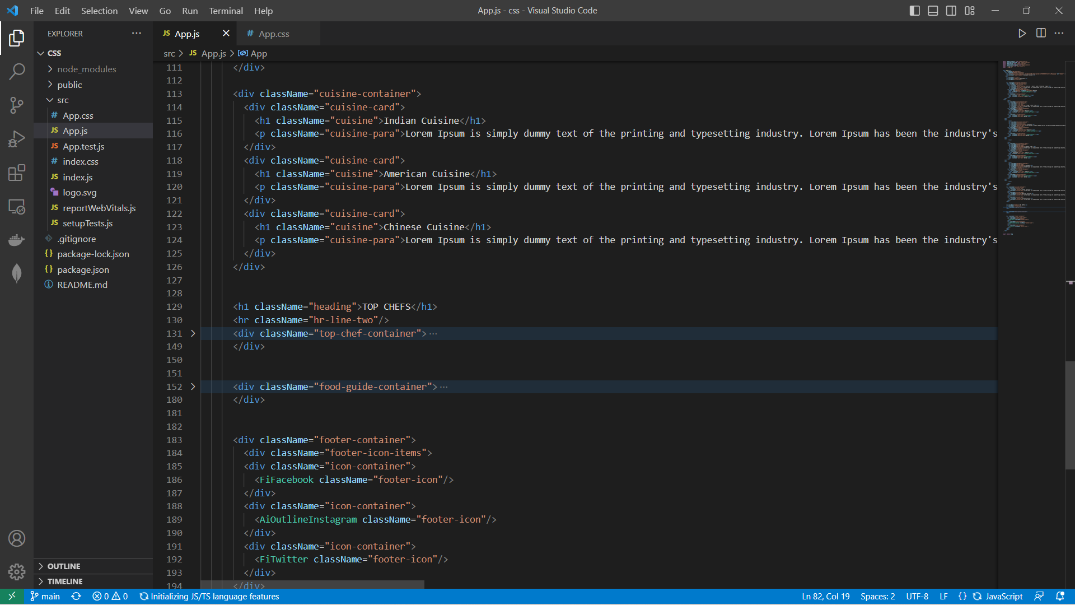Screen dimensions: 1075x605
Task: Expand the folded top-chef-container code block
Action: 193,333
